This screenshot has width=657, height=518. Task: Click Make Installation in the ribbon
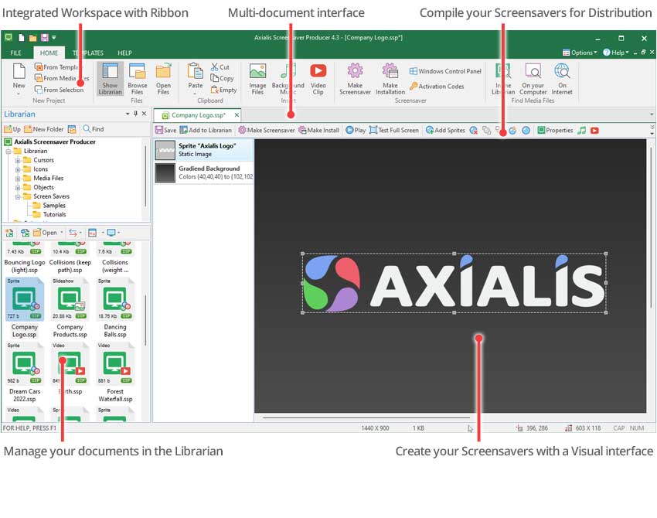(390, 78)
